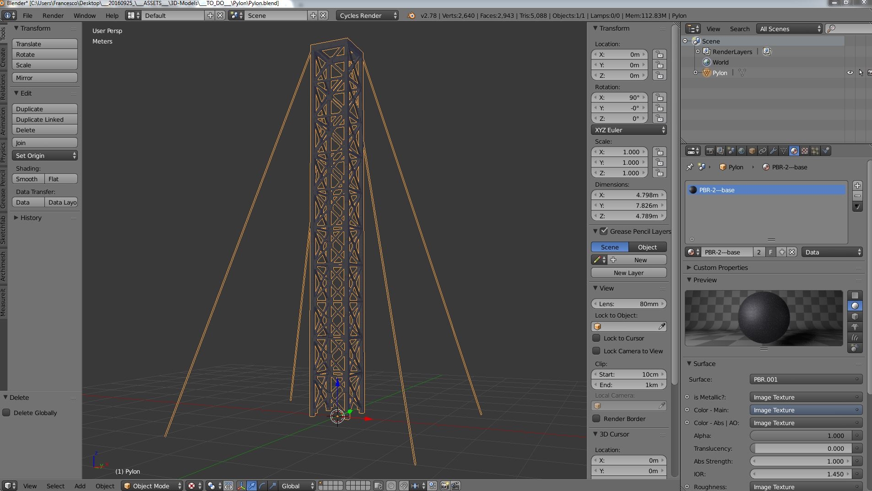Toggle Pylon visibility eye in outliner
The image size is (872, 491).
pyautogui.click(x=850, y=73)
